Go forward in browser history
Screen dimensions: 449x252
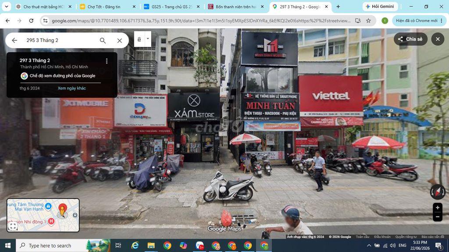[19, 21]
